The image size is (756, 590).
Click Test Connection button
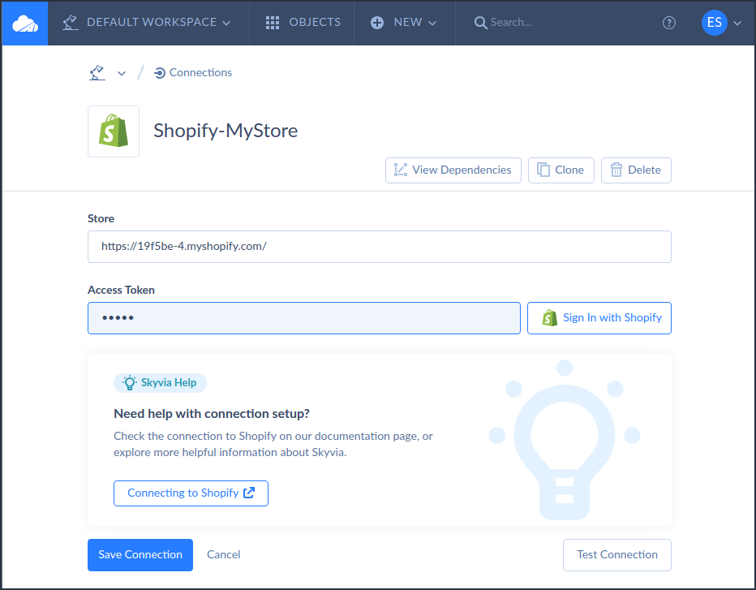pyautogui.click(x=617, y=555)
